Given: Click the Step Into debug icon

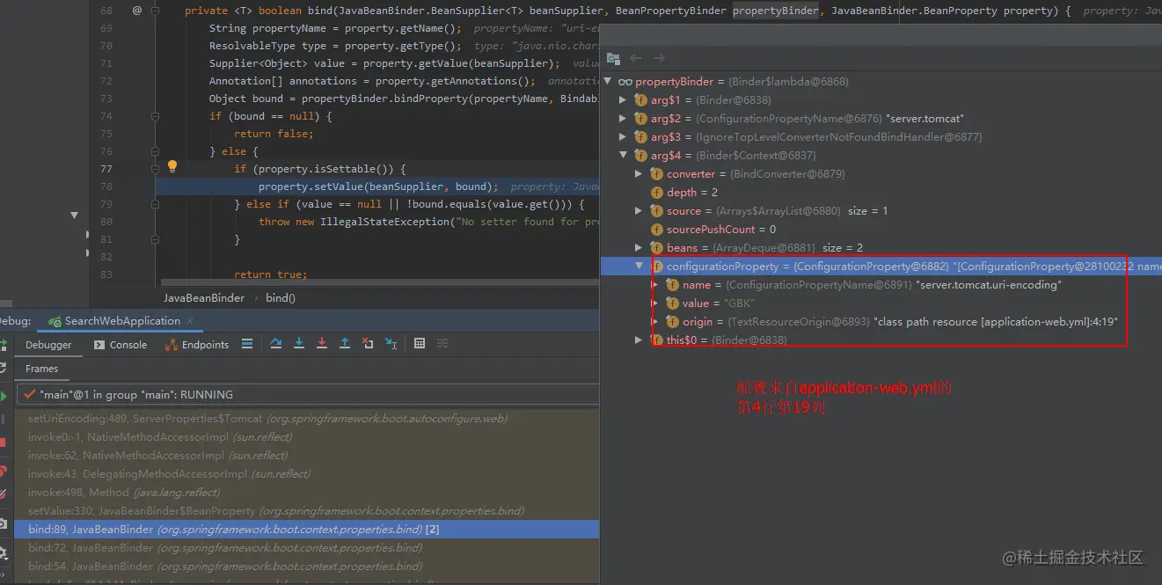Looking at the screenshot, I should (299, 344).
